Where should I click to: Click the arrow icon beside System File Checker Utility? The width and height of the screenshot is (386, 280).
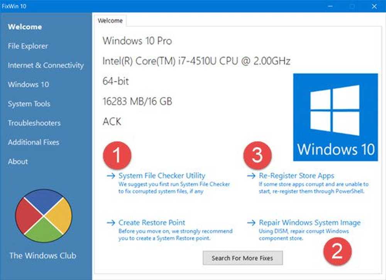point(111,176)
